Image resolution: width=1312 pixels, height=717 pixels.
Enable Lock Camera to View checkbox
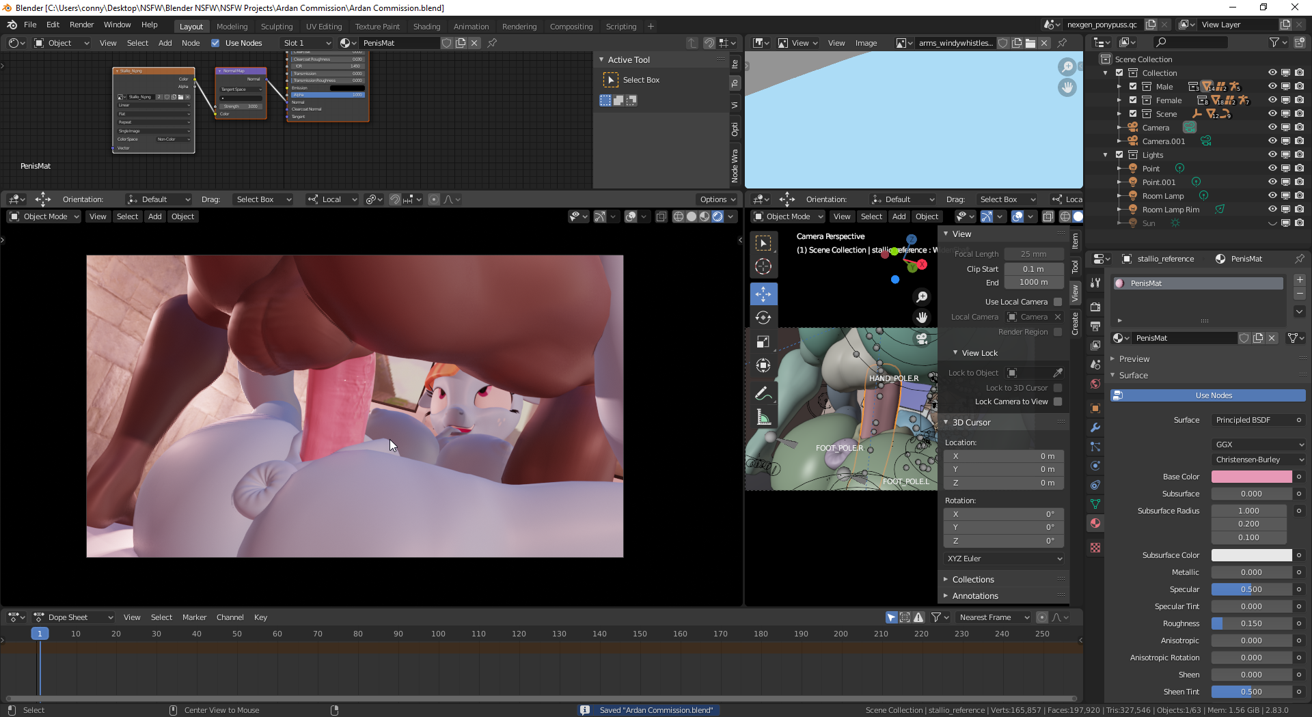click(1058, 402)
